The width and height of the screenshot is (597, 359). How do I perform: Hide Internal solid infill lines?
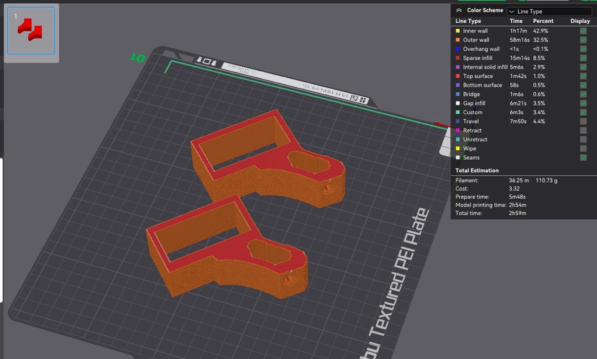tap(583, 67)
